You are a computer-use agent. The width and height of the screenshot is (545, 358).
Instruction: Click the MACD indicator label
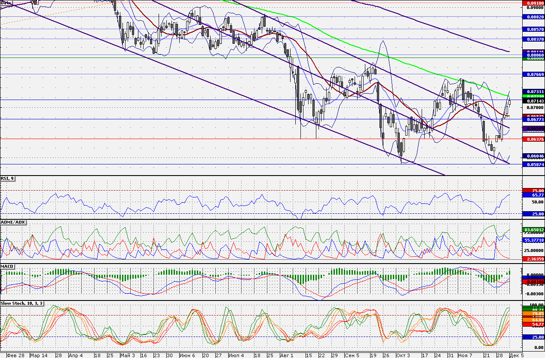[7, 267]
